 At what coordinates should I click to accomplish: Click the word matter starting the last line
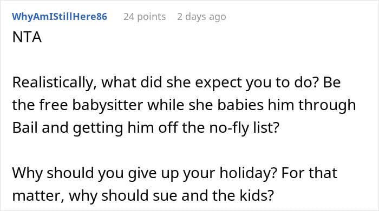tap(38, 196)
